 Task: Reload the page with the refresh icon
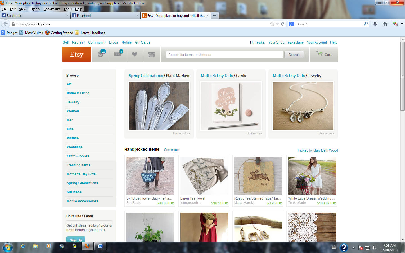pos(282,24)
